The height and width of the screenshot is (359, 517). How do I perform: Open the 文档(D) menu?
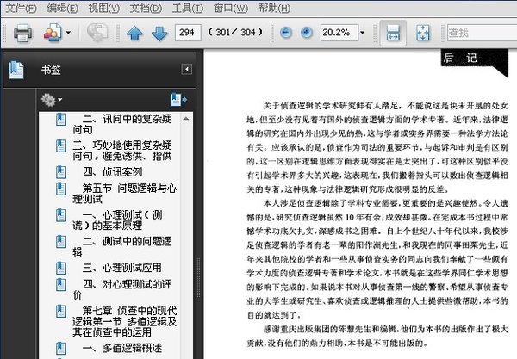pyautogui.click(x=146, y=8)
